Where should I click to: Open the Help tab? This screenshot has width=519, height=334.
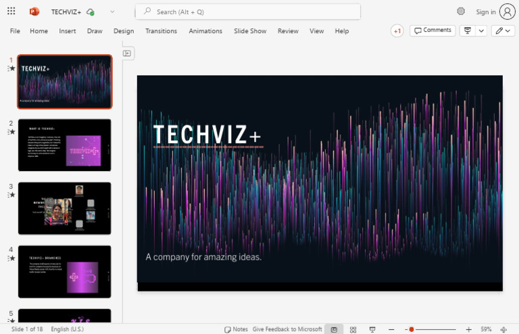[341, 31]
